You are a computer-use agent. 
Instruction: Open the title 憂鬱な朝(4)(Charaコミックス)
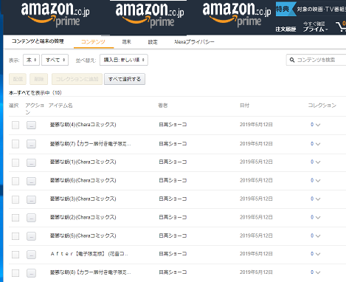(x=83, y=125)
